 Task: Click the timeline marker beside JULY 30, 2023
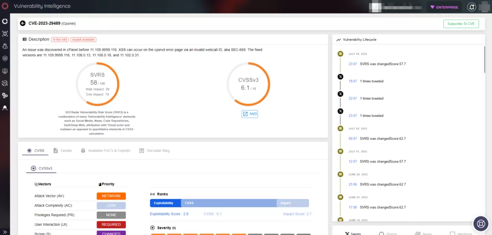click(x=340, y=54)
